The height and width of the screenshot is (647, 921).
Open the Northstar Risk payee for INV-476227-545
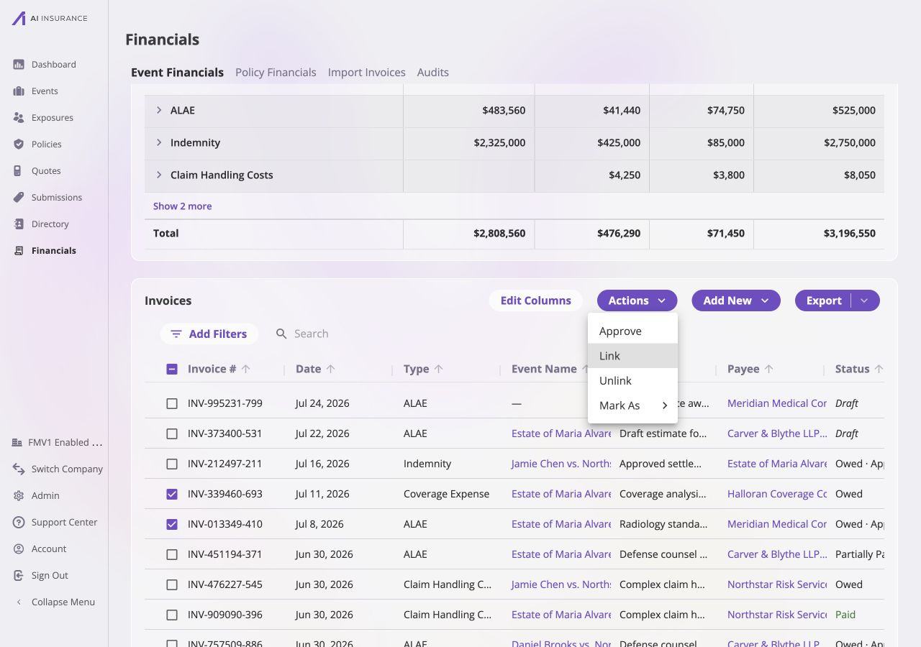(777, 585)
